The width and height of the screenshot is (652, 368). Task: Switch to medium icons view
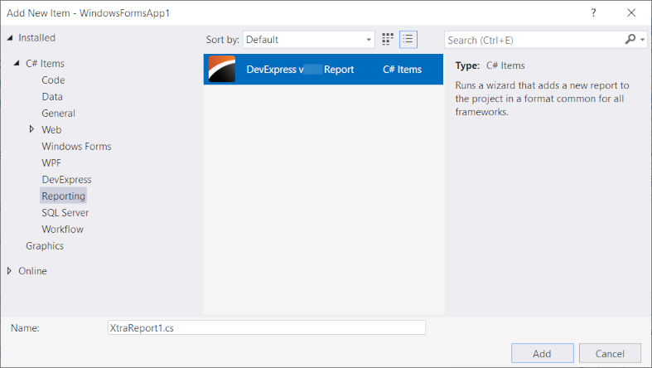click(388, 40)
